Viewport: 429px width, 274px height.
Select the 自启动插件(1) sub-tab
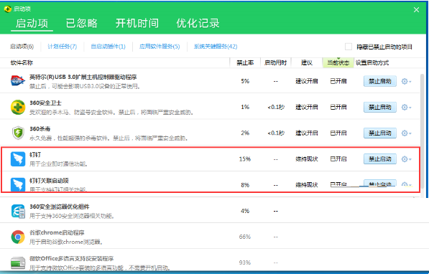pyautogui.click(x=108, y=47)
